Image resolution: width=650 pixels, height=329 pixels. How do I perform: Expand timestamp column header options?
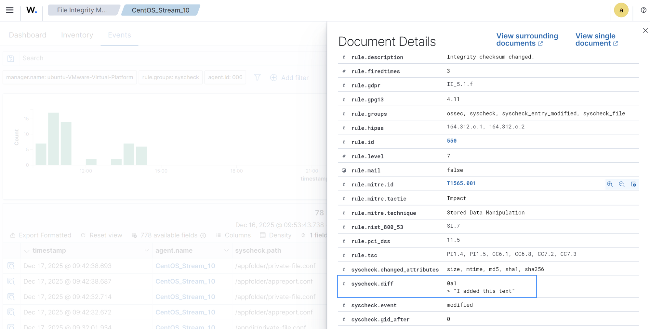click(x=146, y=250)
